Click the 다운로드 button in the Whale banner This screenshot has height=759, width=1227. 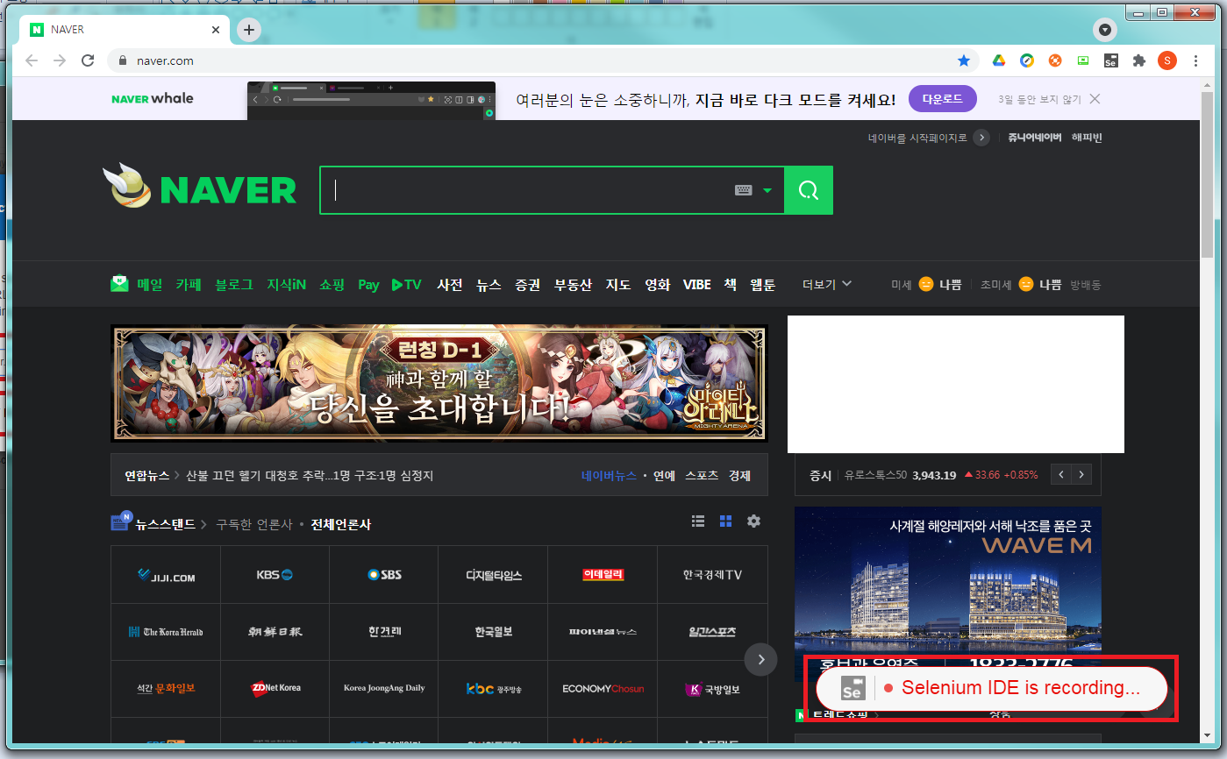pos(943,99)
